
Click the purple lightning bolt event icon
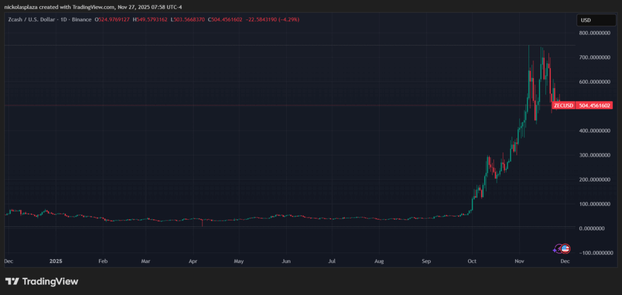click(559, 248)
